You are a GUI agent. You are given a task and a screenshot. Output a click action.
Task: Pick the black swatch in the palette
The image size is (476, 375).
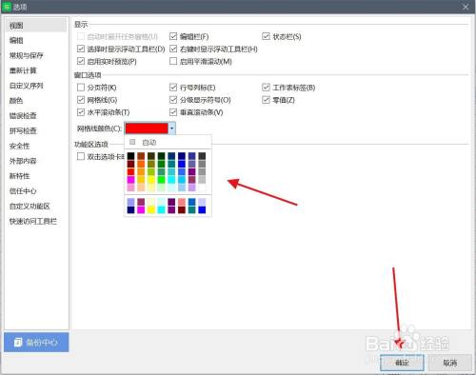coord(130,156)
